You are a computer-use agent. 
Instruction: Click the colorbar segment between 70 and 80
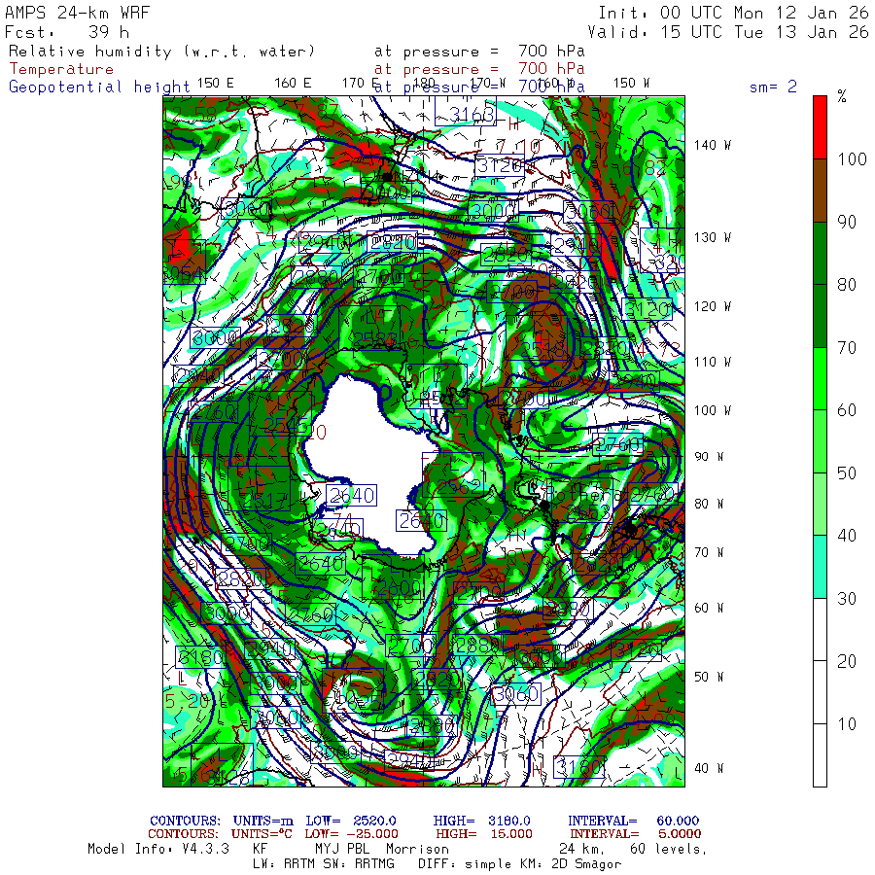tap(820, 316)
